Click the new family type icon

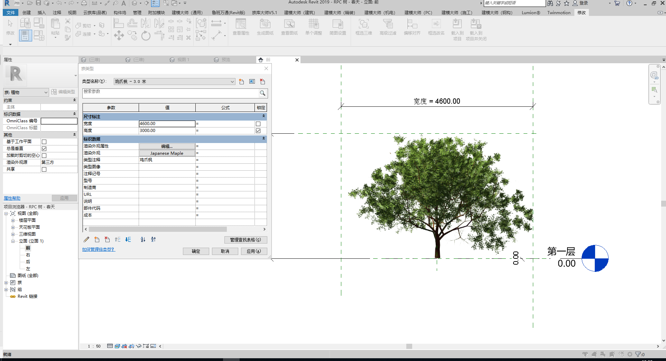(241, 82)
